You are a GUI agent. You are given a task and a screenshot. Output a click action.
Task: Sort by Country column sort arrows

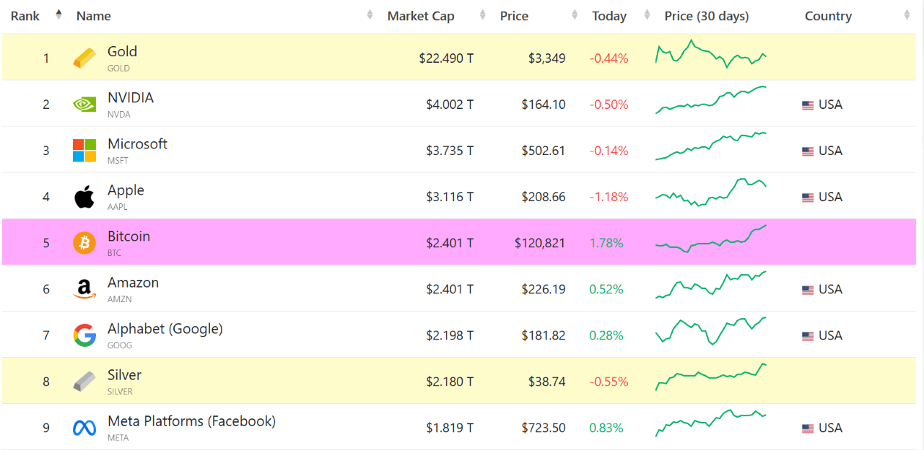pyautogui.click(x=907, y=15)
